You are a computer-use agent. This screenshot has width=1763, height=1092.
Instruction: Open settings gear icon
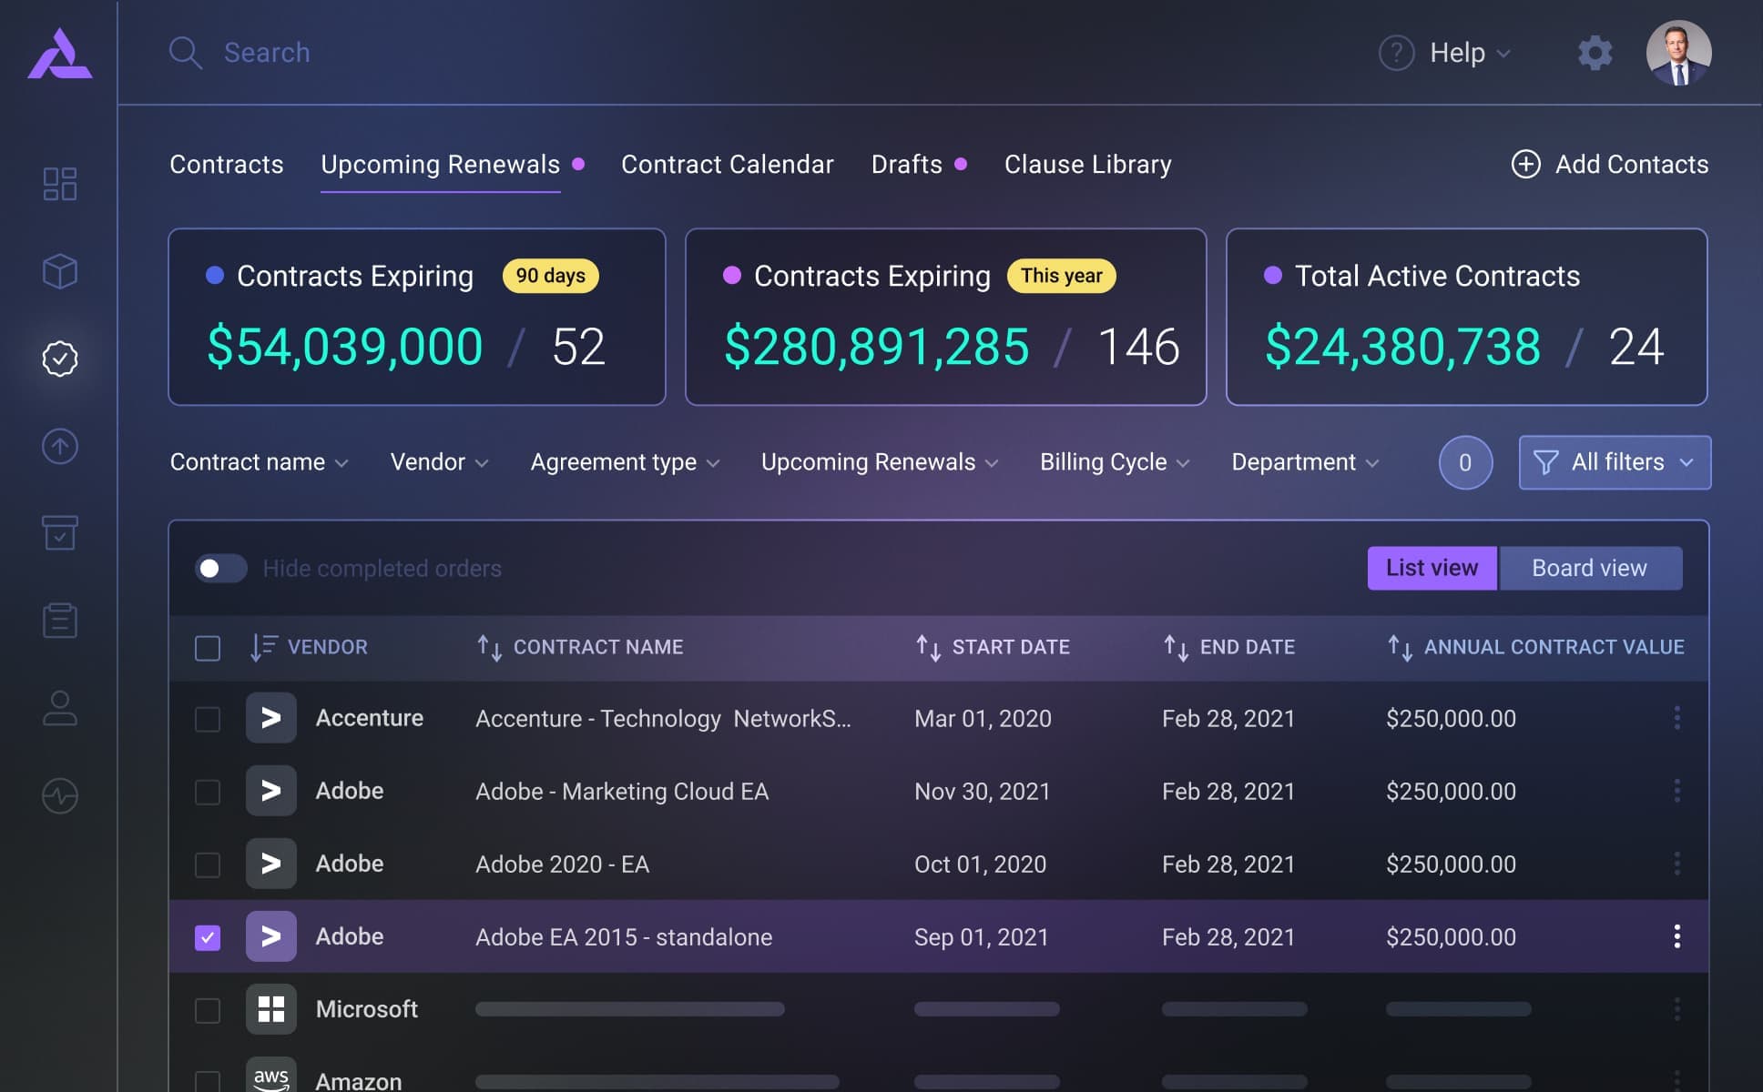pos(1595,53)
